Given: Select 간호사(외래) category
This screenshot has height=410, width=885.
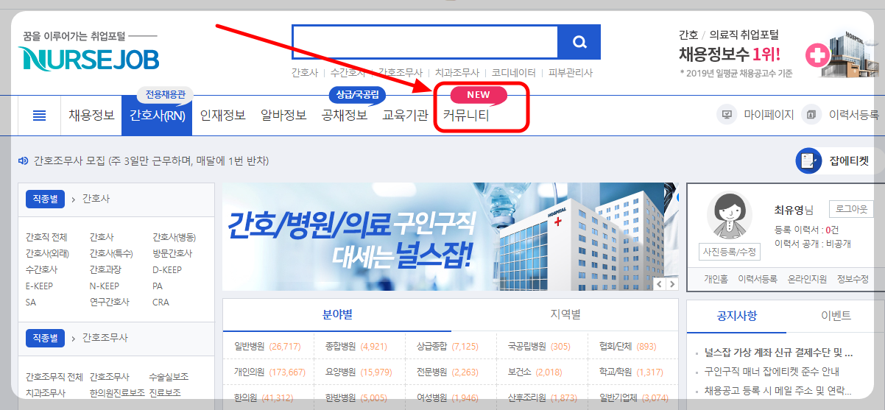Looking at the screenshot, I should click(47, 253).
